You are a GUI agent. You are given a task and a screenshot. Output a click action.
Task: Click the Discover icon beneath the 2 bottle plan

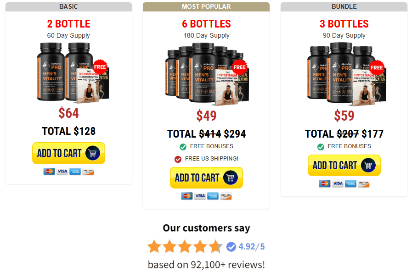88,172
